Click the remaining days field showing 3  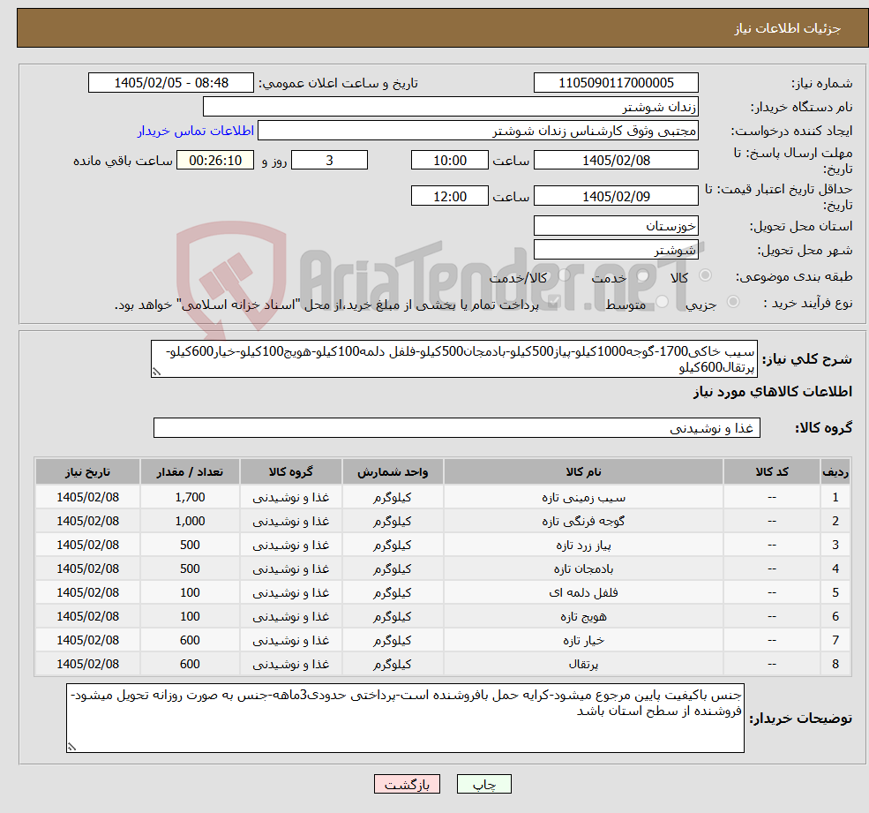click(x=329, y=161)
